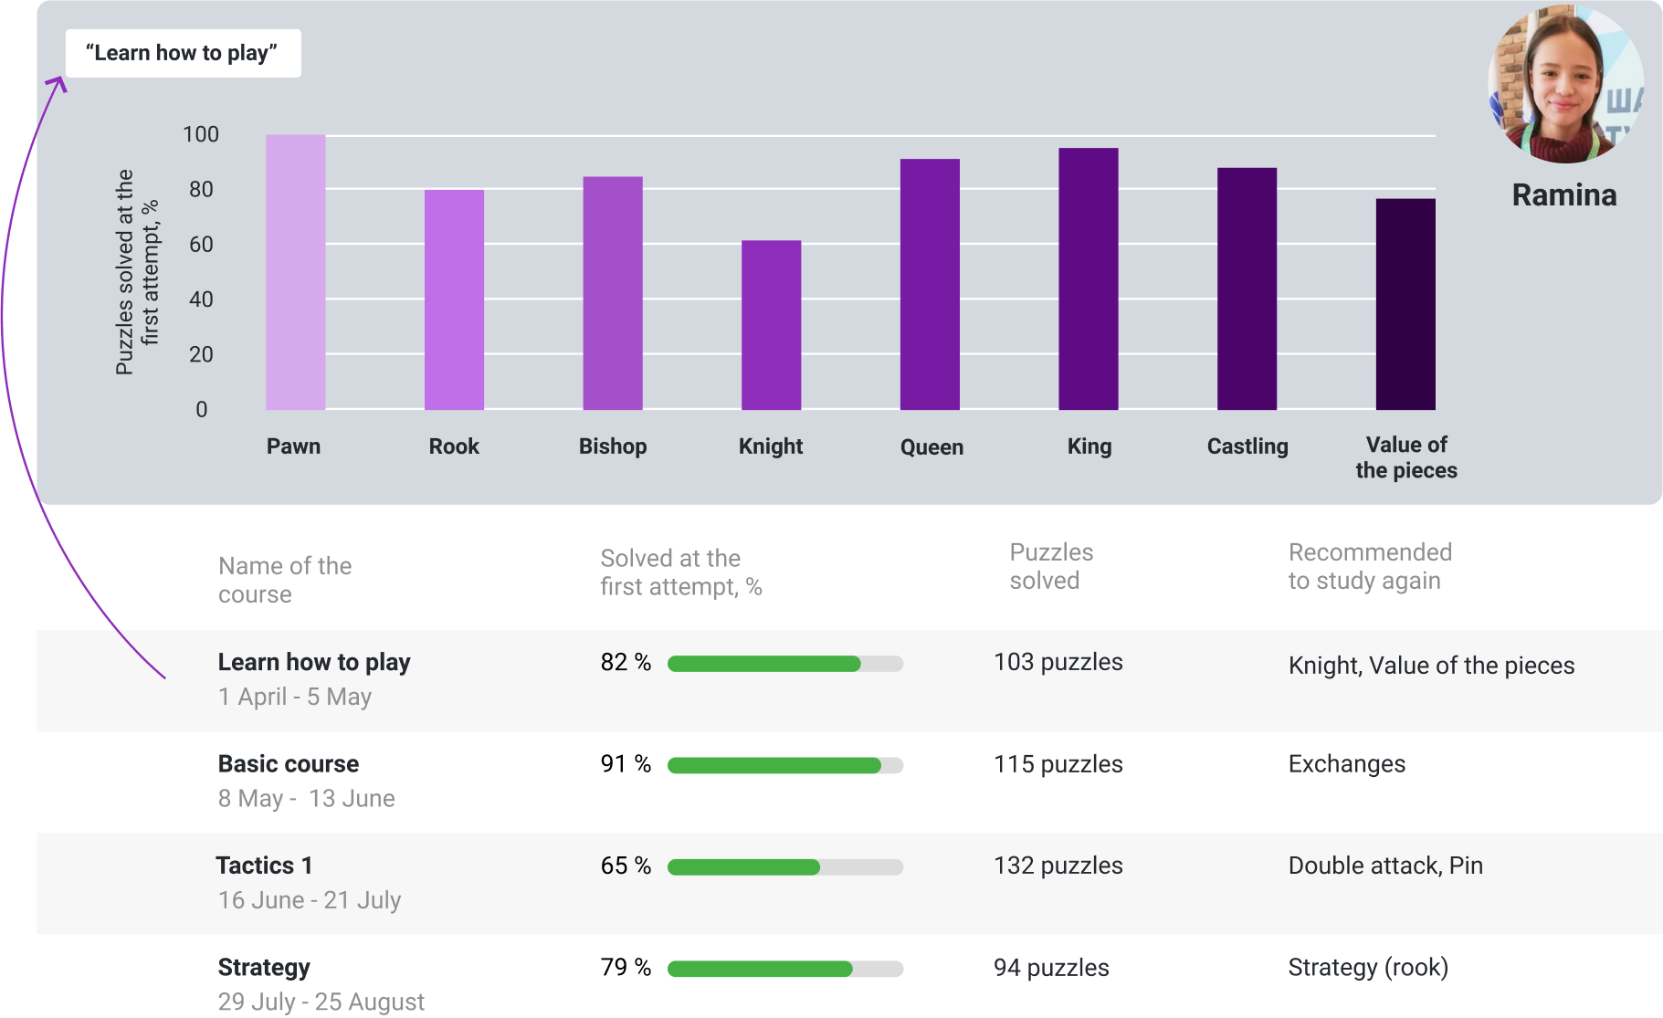Click the Strategy course progress bar
This screenshot has height=1018, width=1663.
[x=785, y=970]
